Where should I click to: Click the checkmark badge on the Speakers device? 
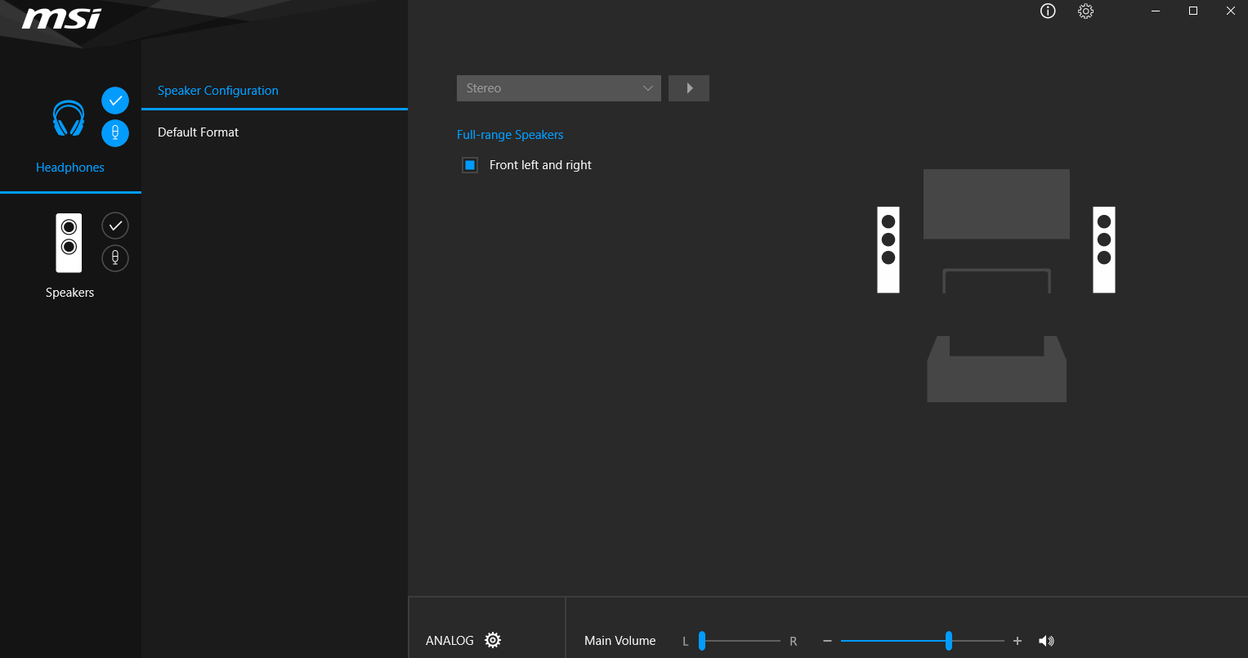point(114,226)
